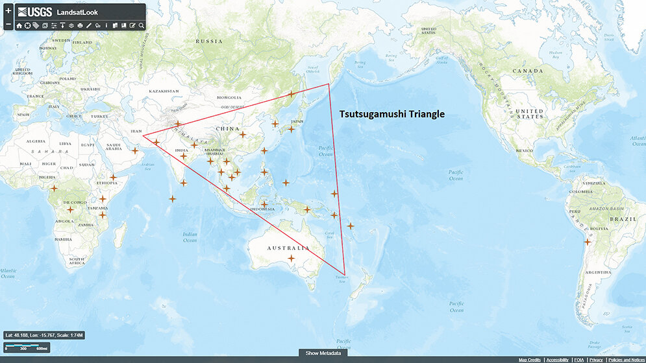Select the measure line tool
646x363 pixels.
point(89,25)
